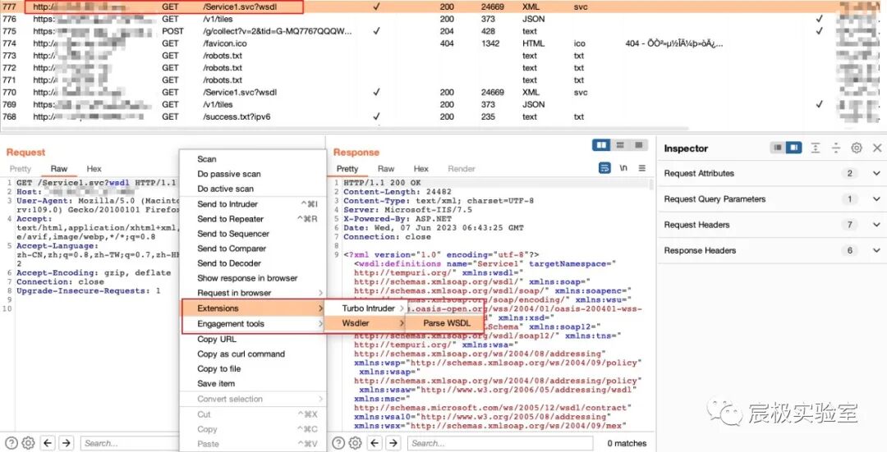
Task: Open Extensions submenu in context menu
Action: click(253, 308)
